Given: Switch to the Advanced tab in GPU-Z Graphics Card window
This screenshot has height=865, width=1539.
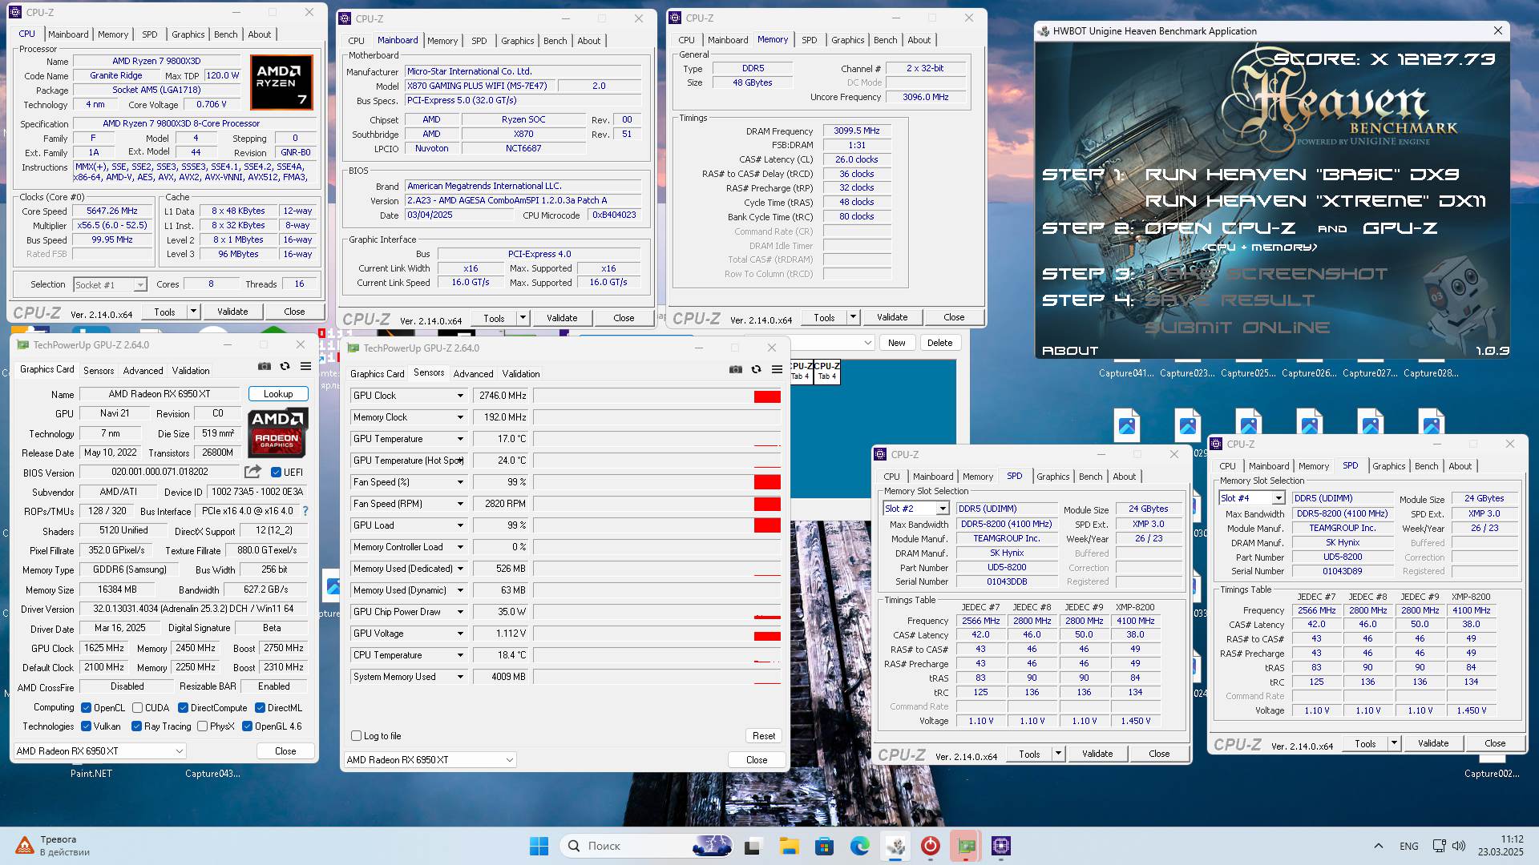Looking at the screenshot, I should pyautogui.click(x=143, y=371).
